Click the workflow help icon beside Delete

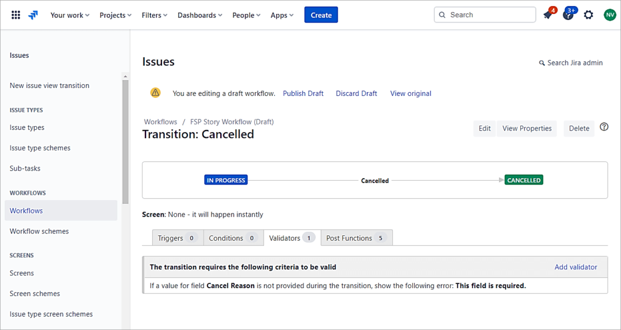click(x=604, y=127)
